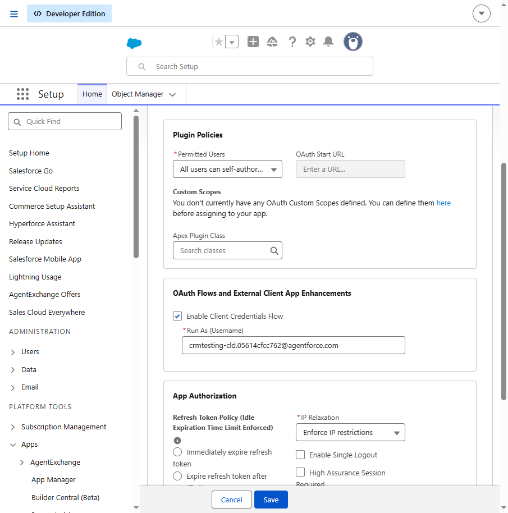Image resolution: width=508 pixels, height=513 pixels.
Task: Click sidebar scrollbar up arrow
Action: click(x=136, y=111)
